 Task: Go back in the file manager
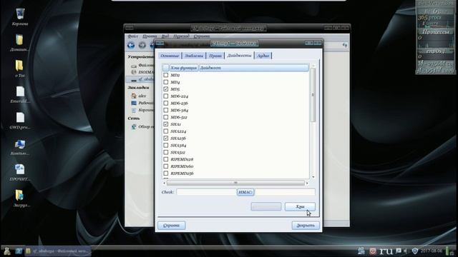pyautogui.click(x=131, y=45)
